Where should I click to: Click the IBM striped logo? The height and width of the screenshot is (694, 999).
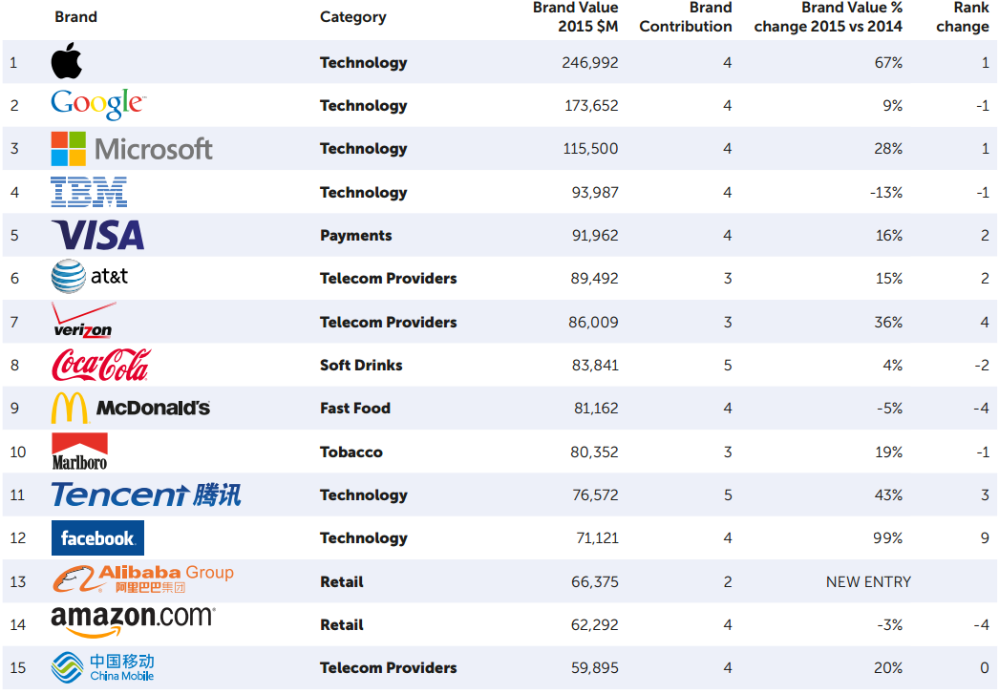tap(89, 192)
